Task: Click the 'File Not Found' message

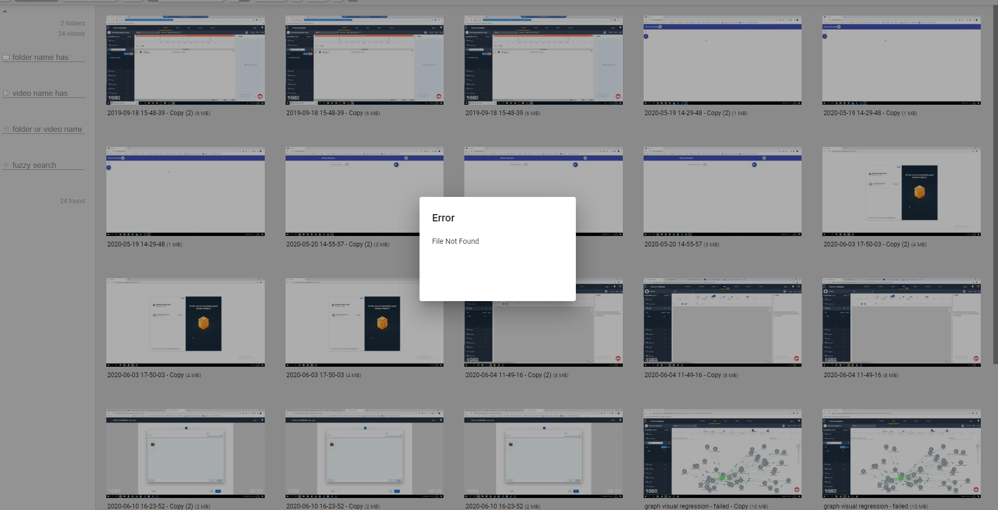Action: tap(455, 241)
